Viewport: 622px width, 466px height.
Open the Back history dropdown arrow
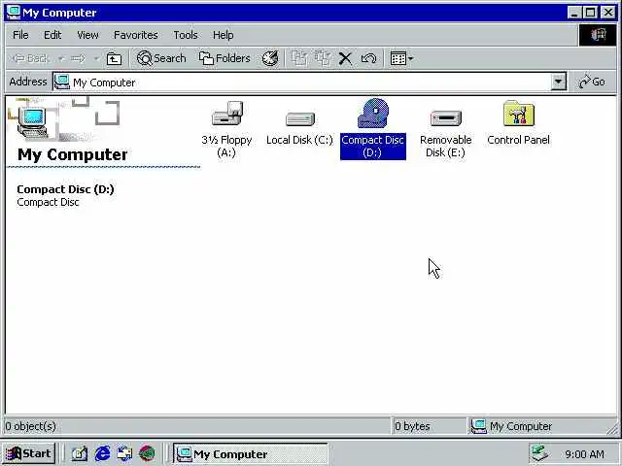60,58
